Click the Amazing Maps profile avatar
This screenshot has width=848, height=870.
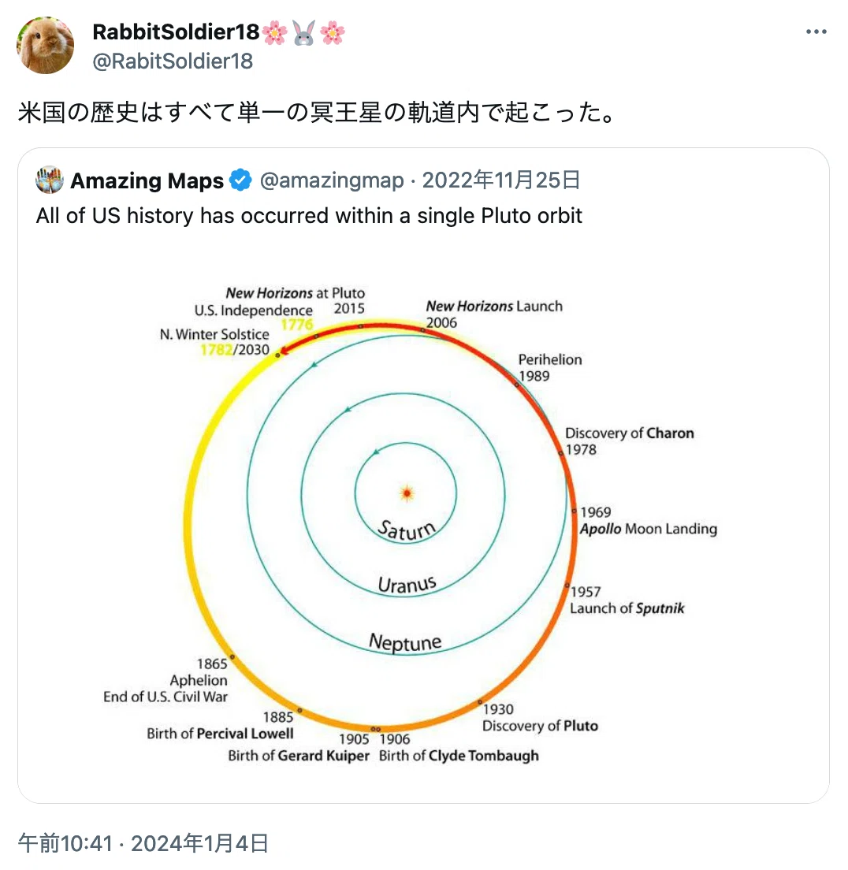coord(50,180)
